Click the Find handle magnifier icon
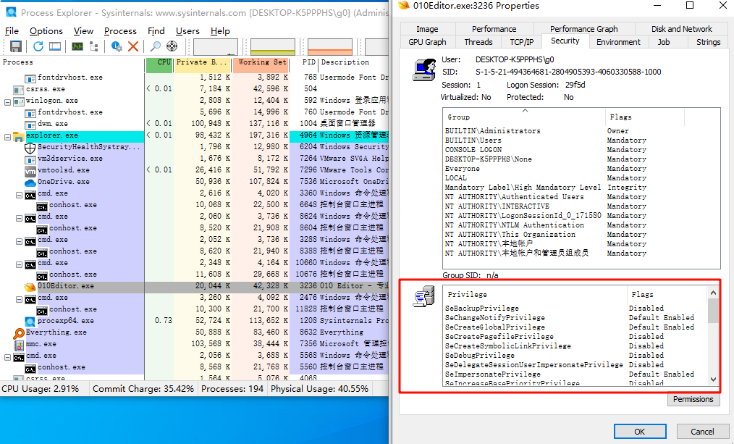The height and width of the screenshot is (444, 734). pos(156,46)
